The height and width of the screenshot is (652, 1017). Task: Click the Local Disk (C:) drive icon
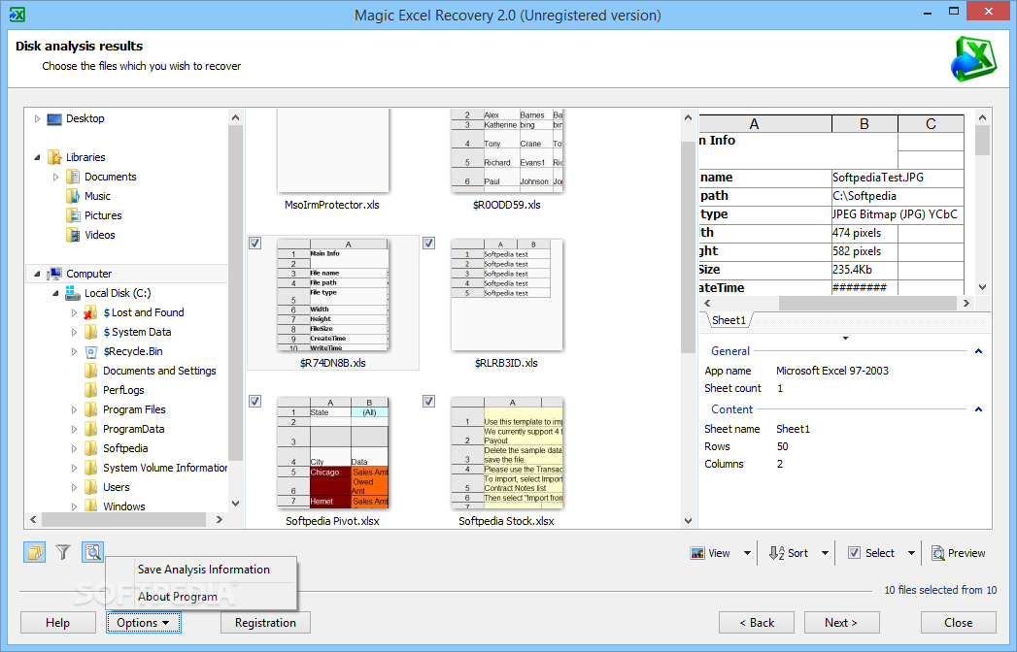pos(73,293)
